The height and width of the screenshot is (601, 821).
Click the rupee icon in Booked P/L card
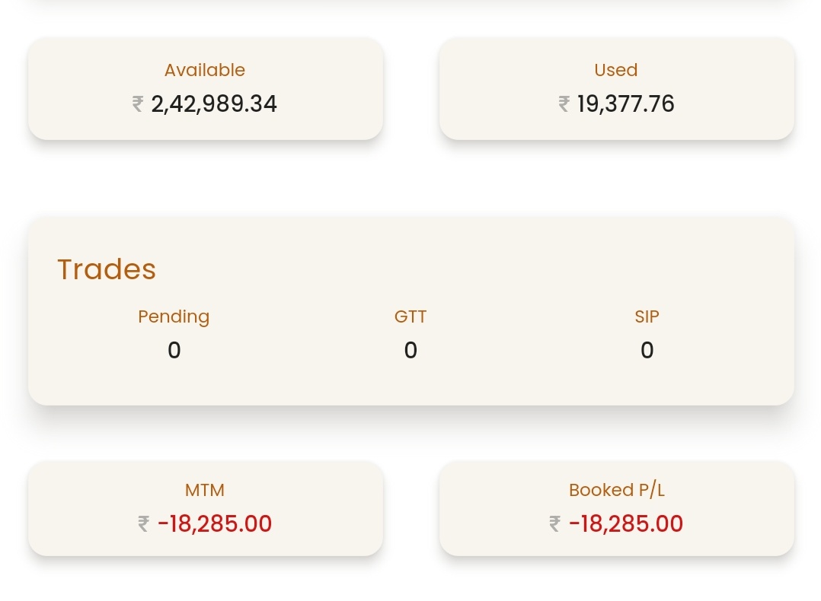(555, 523)
